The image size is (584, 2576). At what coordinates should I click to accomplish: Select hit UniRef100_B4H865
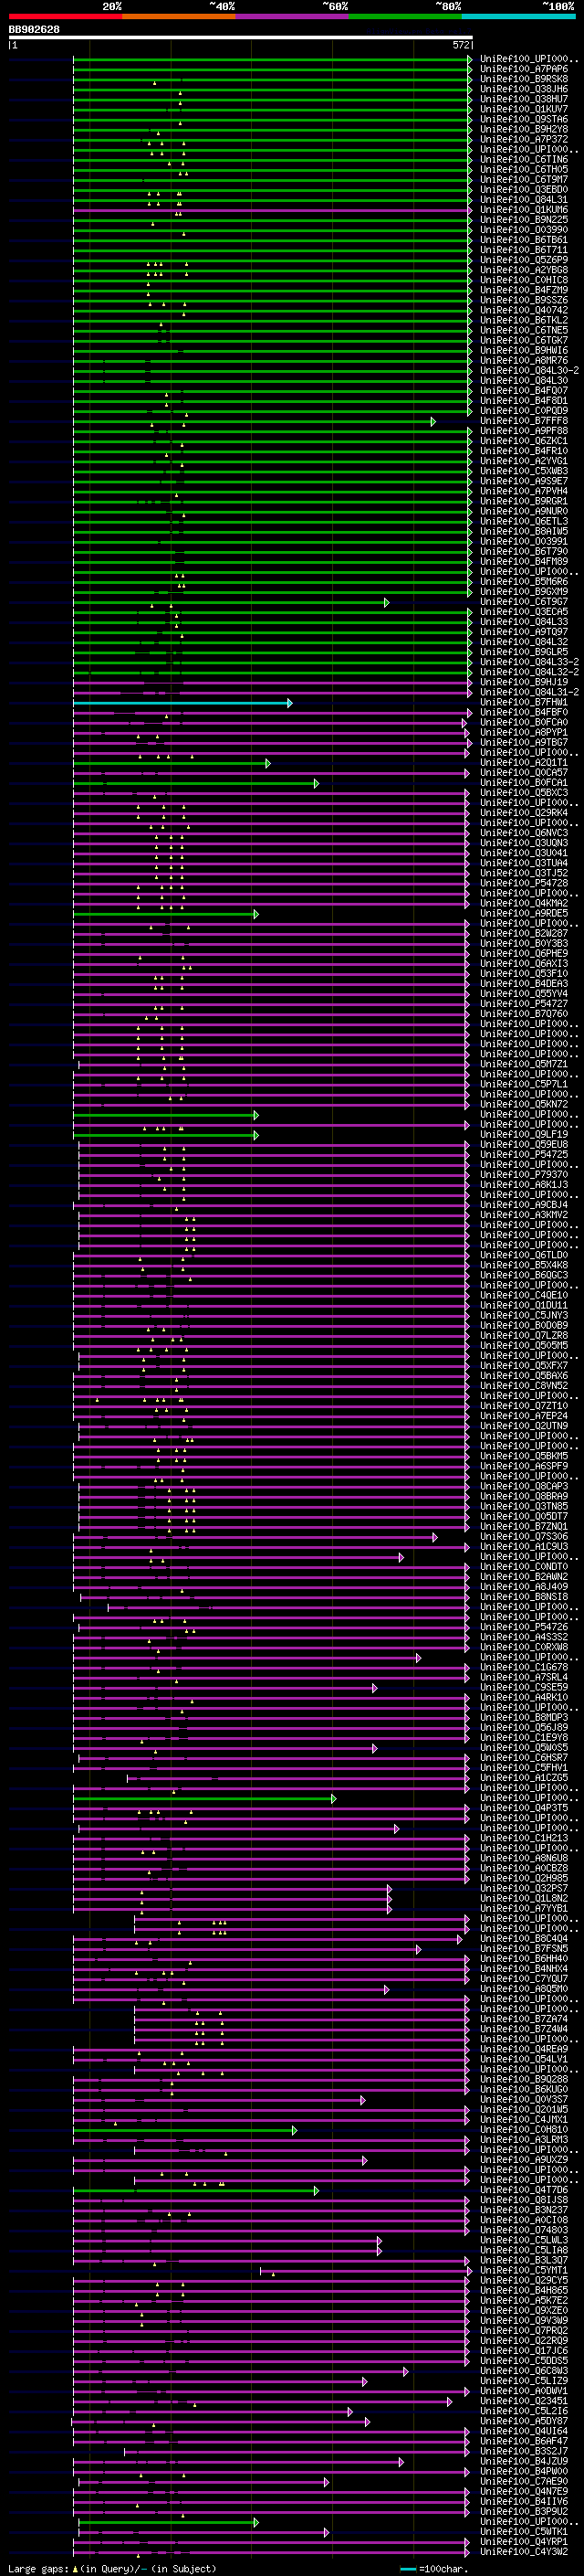[523, 2291]
